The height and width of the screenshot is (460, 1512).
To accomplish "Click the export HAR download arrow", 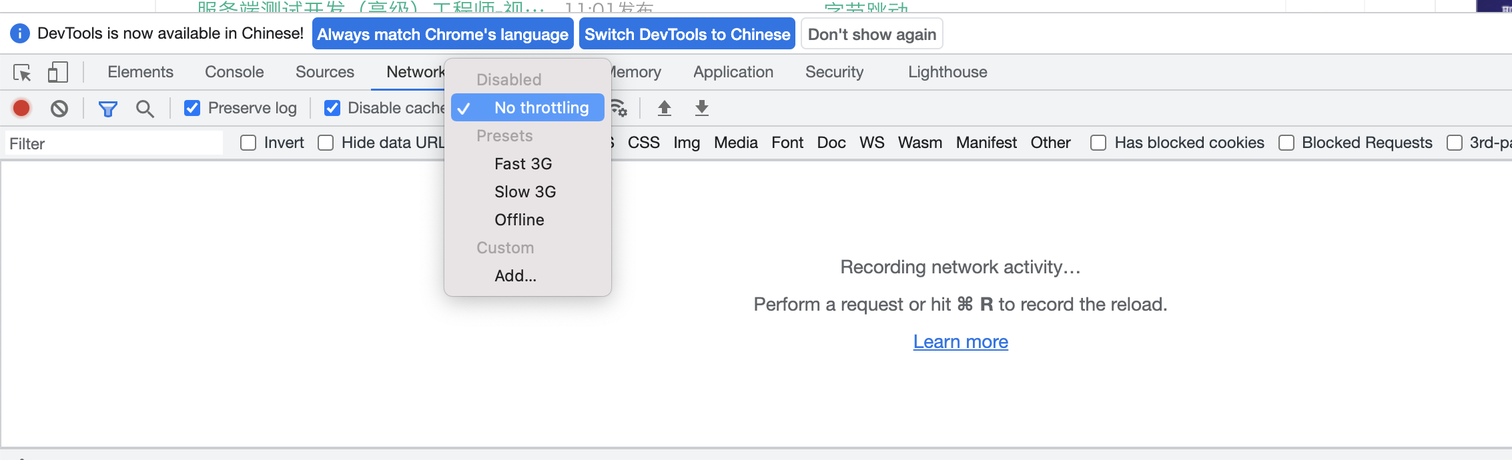I will click(701, 108).
